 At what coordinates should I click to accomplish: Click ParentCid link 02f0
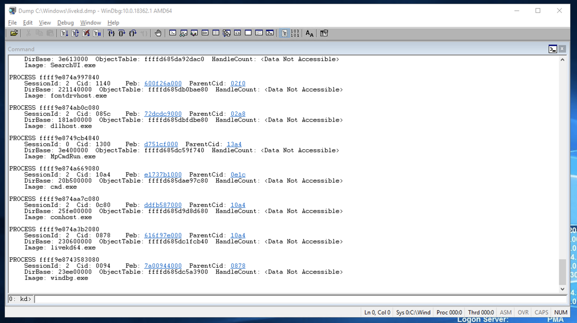point(238,83)
